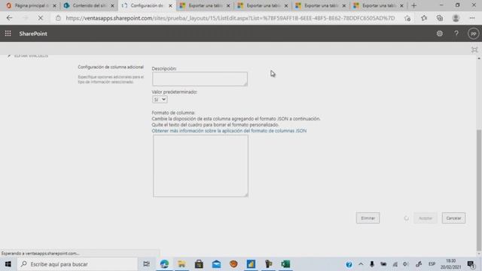Open Microsoft Store from taskbar
Screen dimensions: 482x271
click(199, 264)
